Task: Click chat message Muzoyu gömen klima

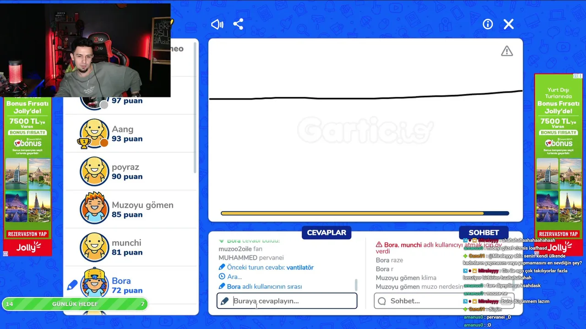Action: [406, 278]
